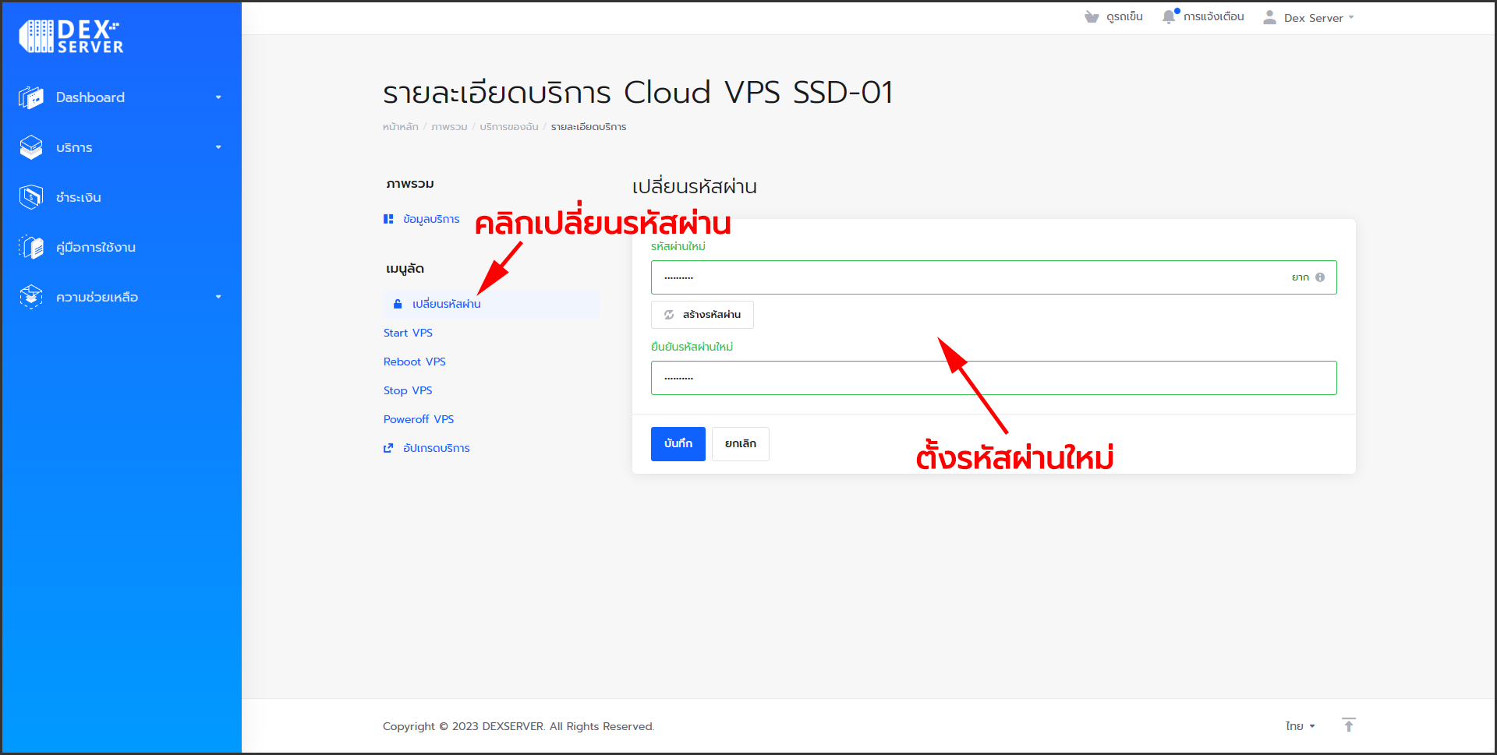Click the สร้างรหัสผ่าน generate password button
This screenshot has width=1497, height=755.
coord(702,315)
